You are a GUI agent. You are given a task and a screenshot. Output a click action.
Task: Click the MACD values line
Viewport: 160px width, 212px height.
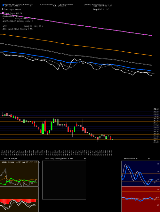point(18,21)
